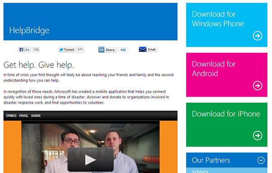This screenshot has width=272, height=173.
Task: Play the HelpBridge video
Action: pyautogui.click(x=91, y=159)
